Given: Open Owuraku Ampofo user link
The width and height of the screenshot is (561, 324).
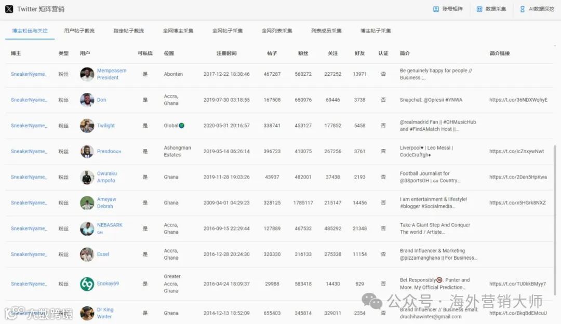Looking at the screenshot, I should tap(107, 177).
